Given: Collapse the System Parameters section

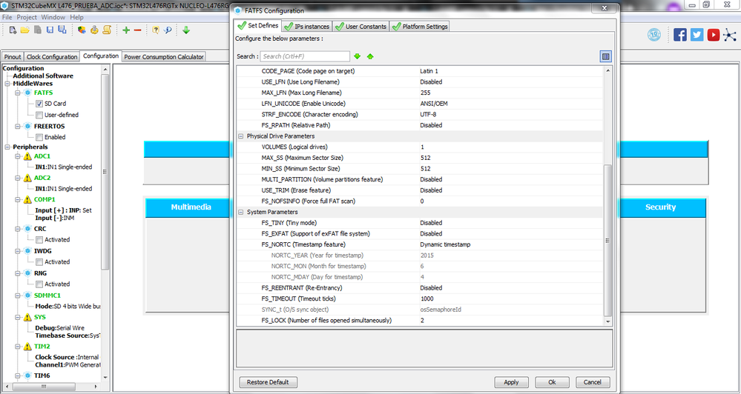Looking at the screenshot, I should 241,213.
